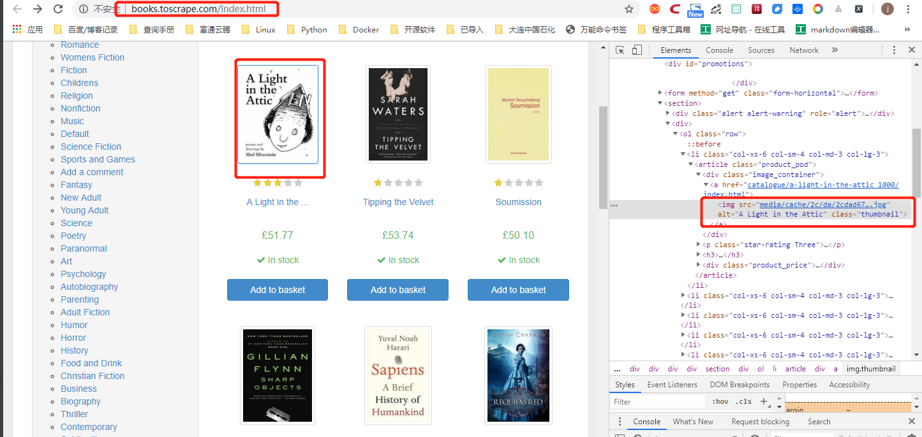Collapse the article product_pod node

tap(691, 164)
